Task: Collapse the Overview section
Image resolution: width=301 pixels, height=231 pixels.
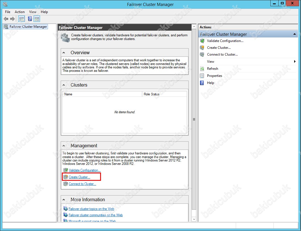Action: coord(64,52)
